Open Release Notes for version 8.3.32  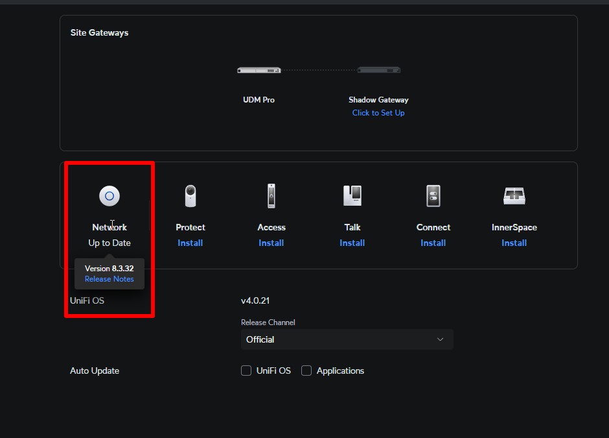[109, 279]
